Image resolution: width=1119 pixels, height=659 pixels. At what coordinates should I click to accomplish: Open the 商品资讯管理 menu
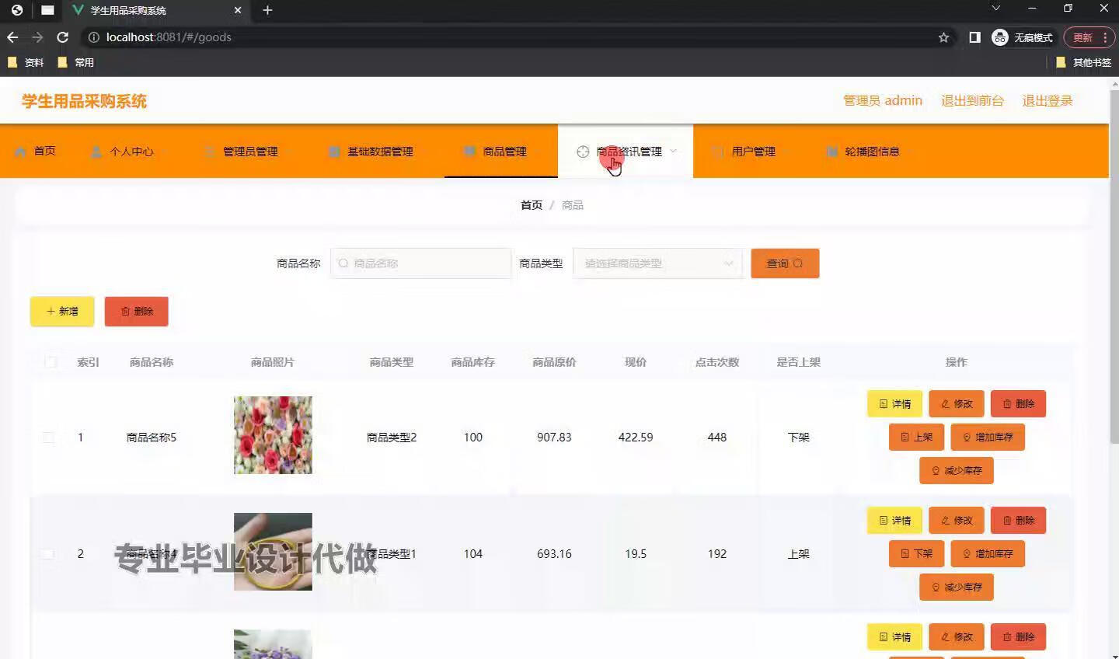[625, 152]
